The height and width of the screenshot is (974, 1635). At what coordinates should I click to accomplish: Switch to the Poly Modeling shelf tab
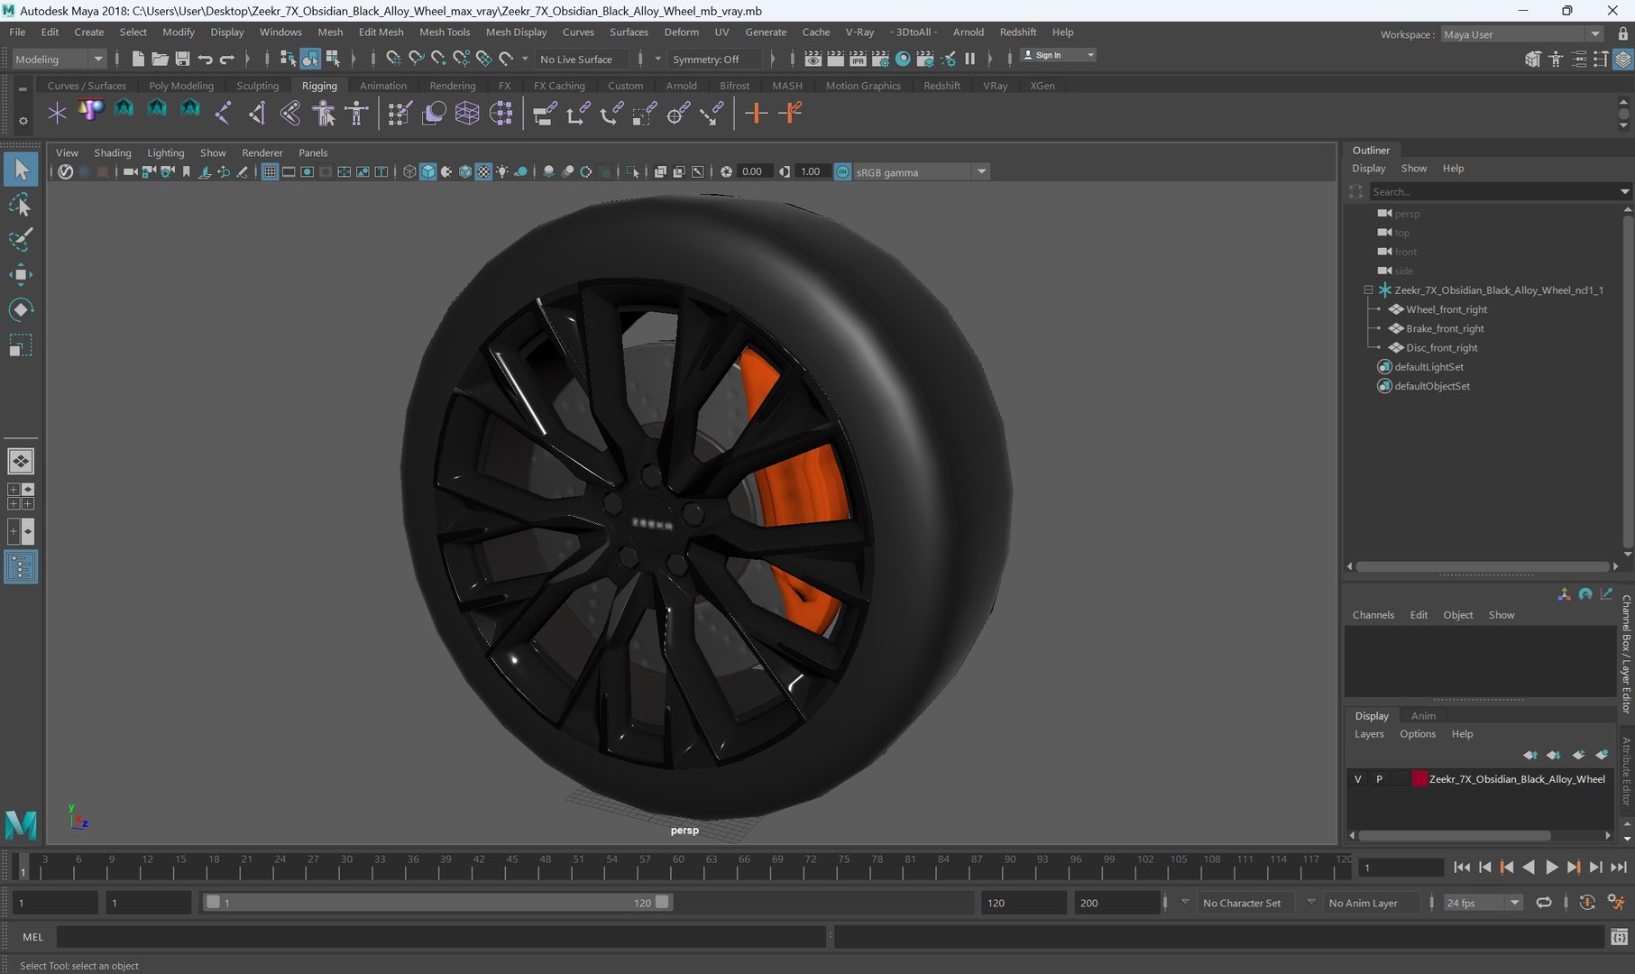181,86
